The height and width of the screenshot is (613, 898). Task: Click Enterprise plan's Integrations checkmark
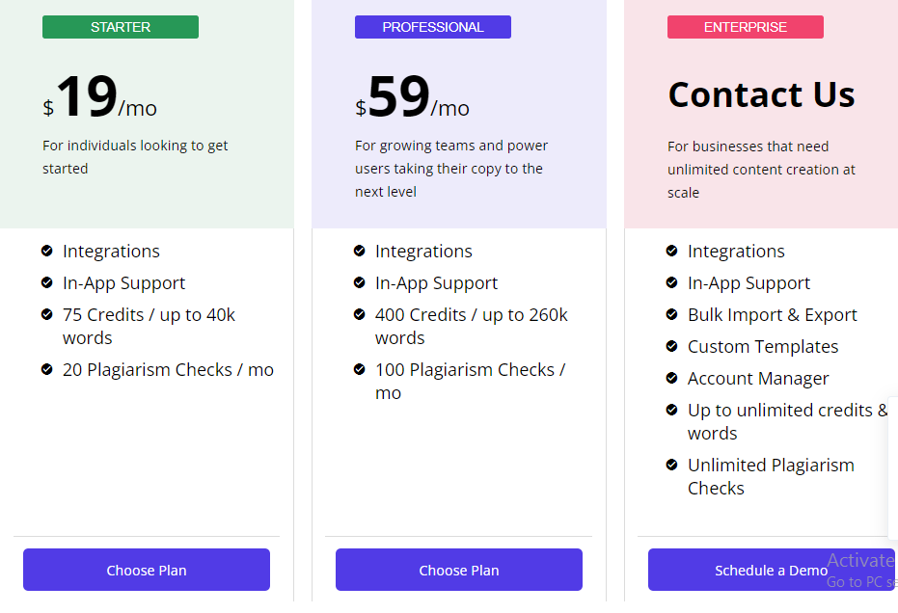tap(672, 251)
